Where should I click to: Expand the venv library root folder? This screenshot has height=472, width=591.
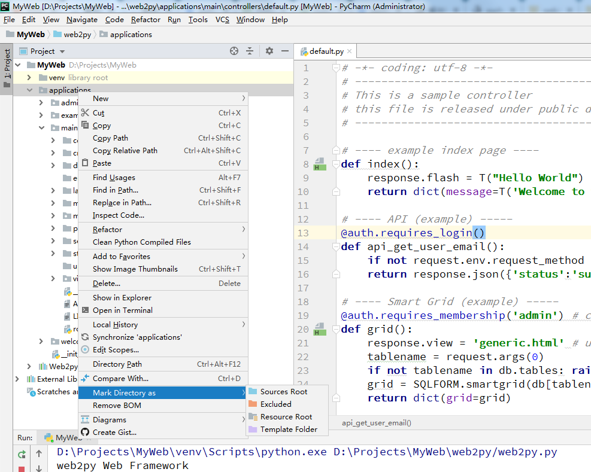tap(29, 78)
